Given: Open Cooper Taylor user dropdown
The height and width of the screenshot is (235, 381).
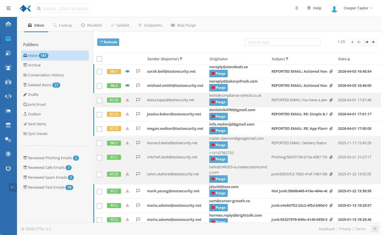Looking at the screenshot, I should coord(358,8).
